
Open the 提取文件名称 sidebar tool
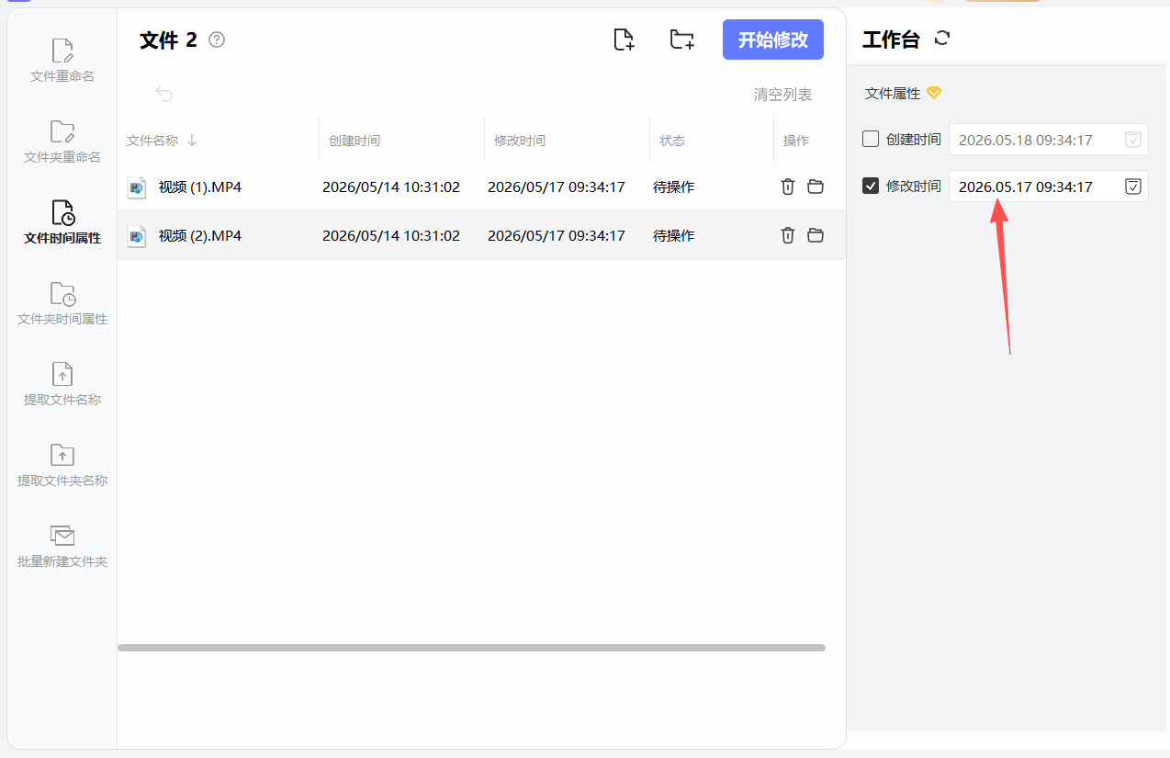point(62,385)
